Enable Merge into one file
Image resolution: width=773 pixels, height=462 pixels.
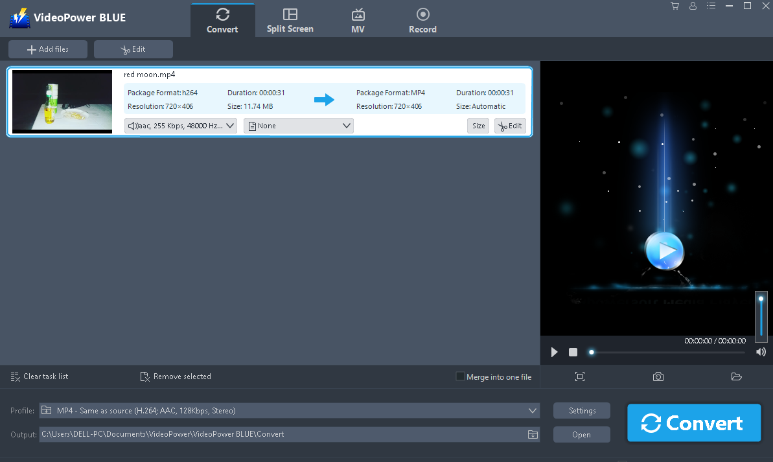point(459,376)
